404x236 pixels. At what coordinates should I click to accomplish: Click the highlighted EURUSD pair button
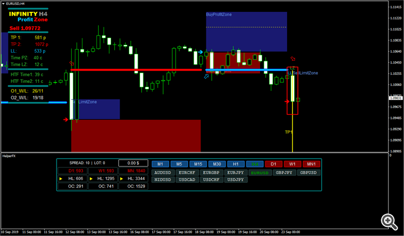pyautogui.click(x=260, y=173)
